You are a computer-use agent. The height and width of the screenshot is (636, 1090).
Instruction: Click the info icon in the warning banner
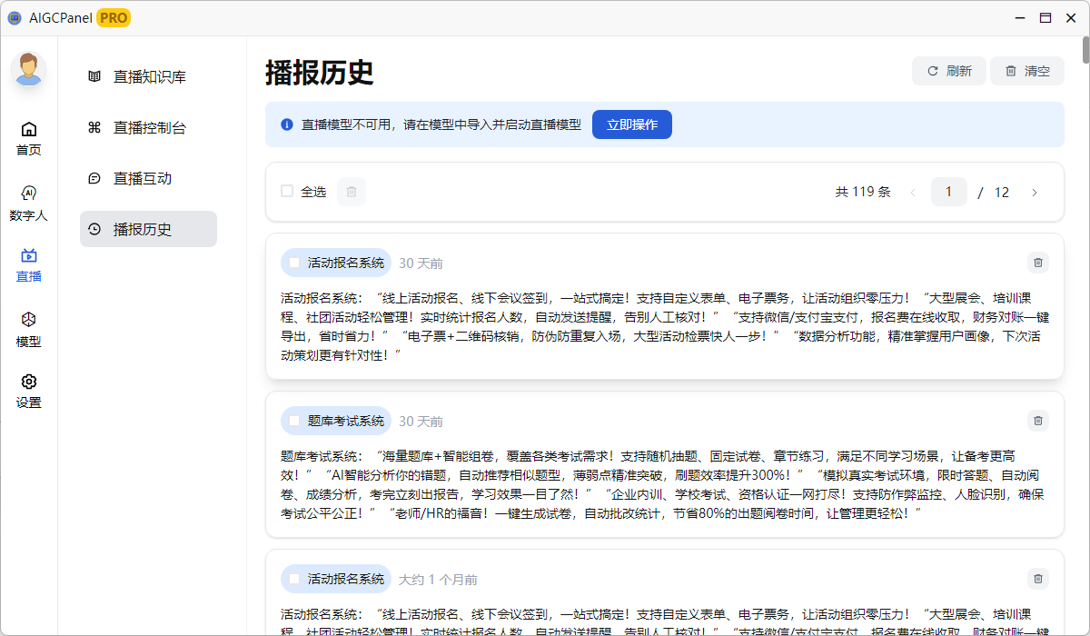point(286,124)
